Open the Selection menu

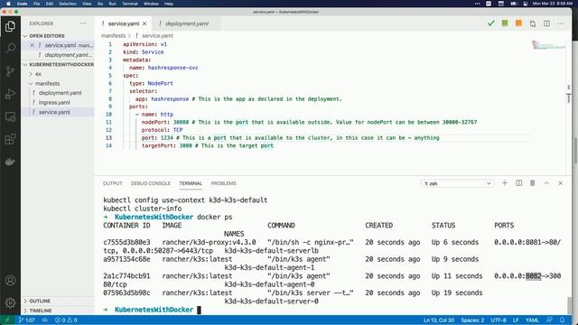68,4
